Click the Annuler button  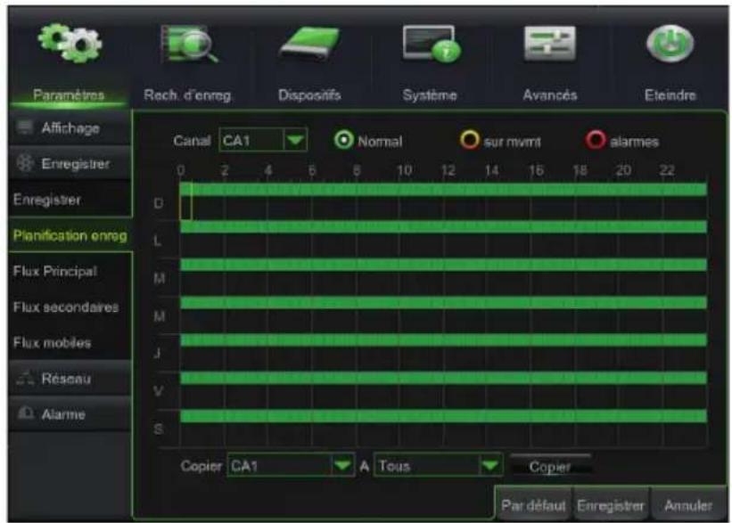[x=688, y=505]
